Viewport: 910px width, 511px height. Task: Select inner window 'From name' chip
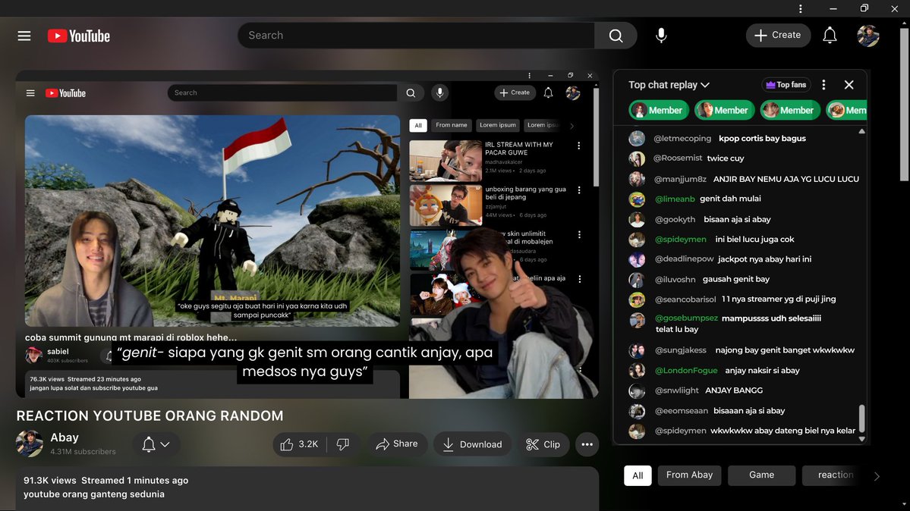click(x=451, y=125)
